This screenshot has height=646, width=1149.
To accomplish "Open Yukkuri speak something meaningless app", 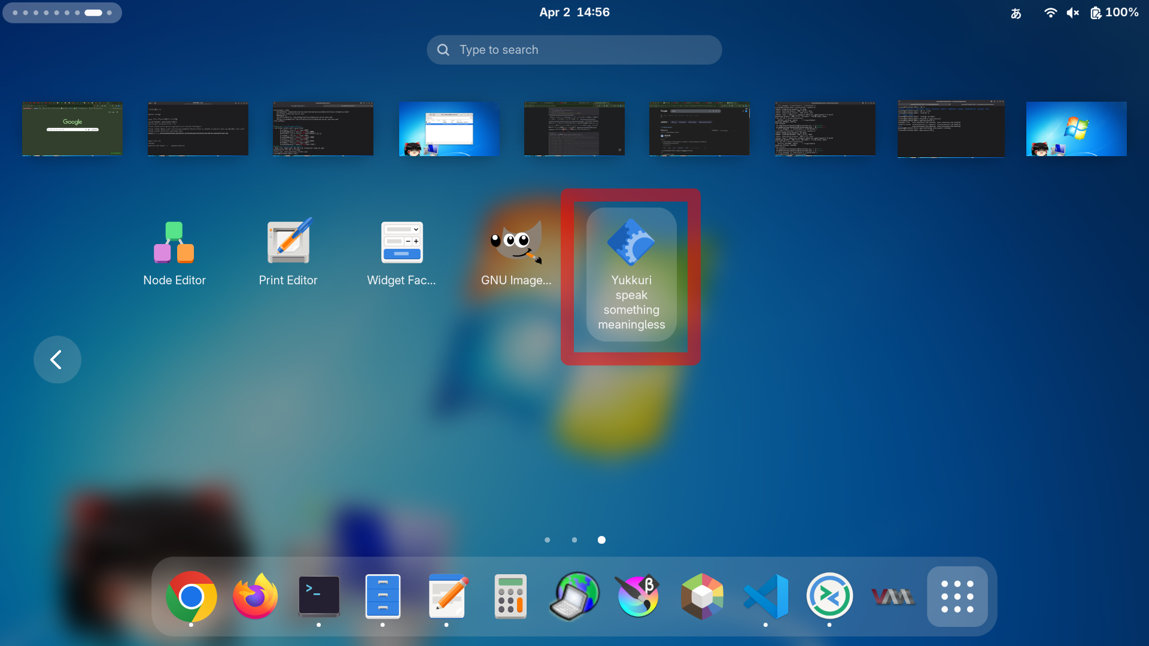I will 631,275.
